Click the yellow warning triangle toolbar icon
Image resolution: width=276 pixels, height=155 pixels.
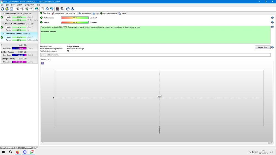[x=7, y=9]
